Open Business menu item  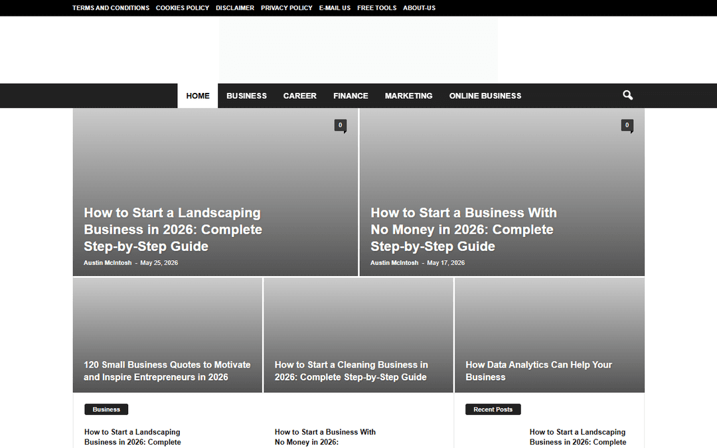tap(246, 96)
